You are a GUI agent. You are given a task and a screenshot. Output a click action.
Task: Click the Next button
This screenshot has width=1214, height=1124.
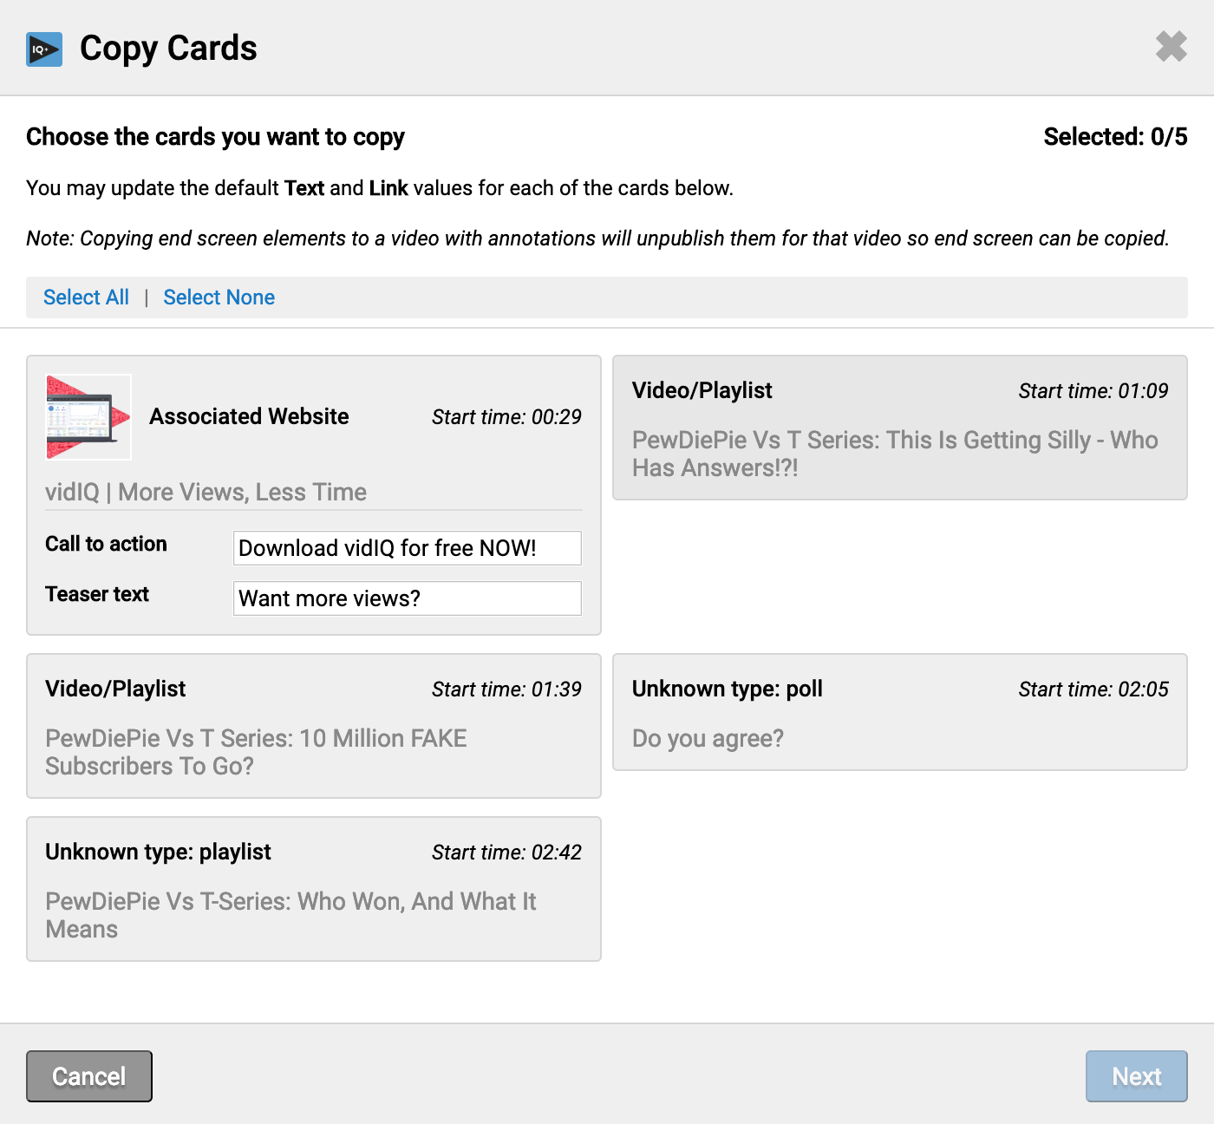(1137, 1076)
